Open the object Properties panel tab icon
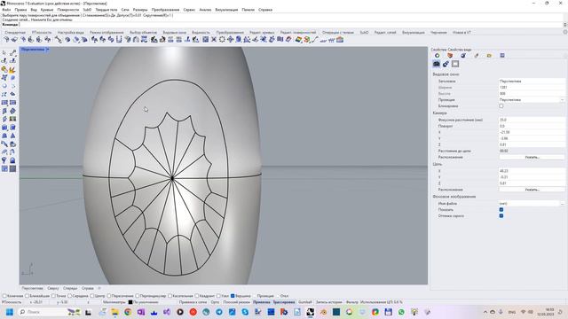The height and width of the screenshot is (319, 568). [x=438, y=55]
